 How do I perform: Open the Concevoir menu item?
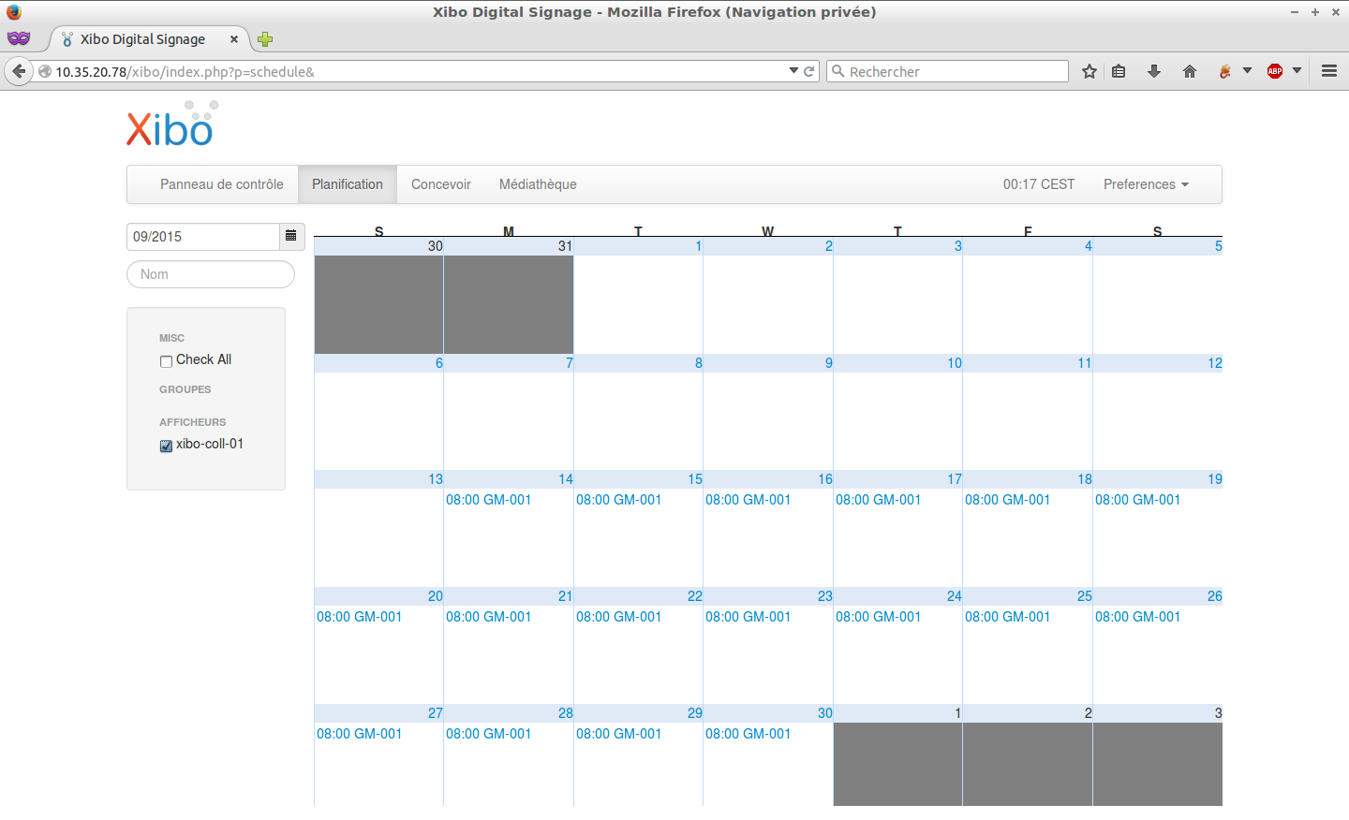(440, 184)
